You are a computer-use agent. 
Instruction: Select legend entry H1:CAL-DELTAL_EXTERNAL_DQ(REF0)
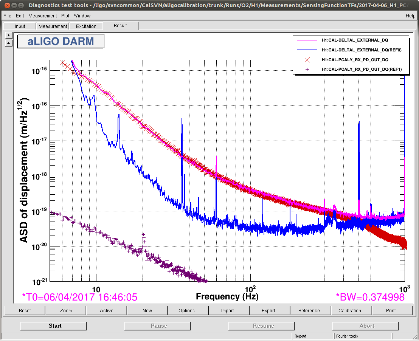pyautogui.click(x=362, y=50)
